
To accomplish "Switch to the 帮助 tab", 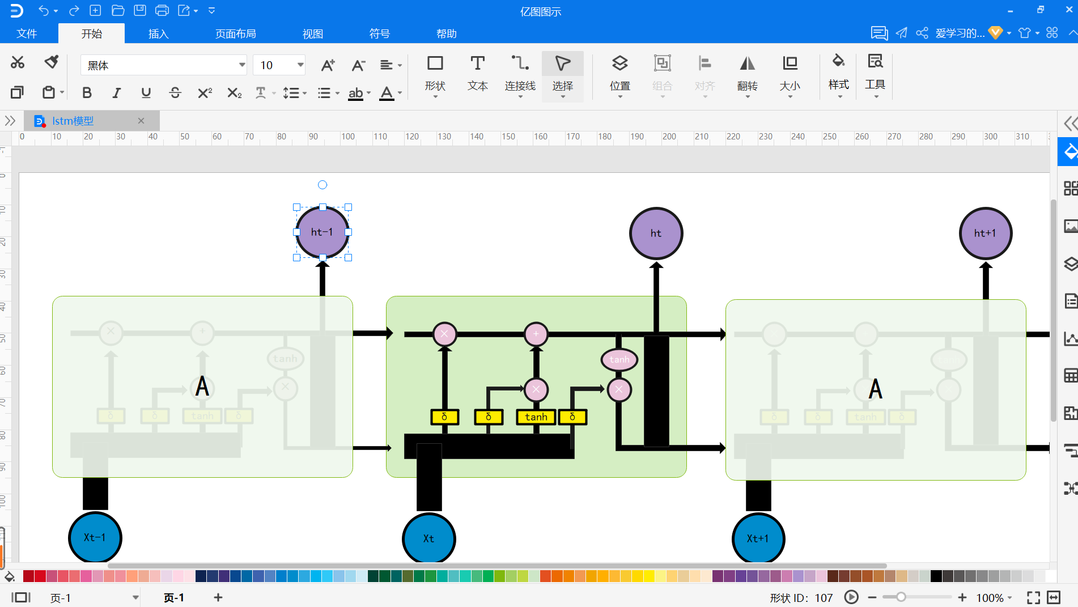I will (446, 33).
